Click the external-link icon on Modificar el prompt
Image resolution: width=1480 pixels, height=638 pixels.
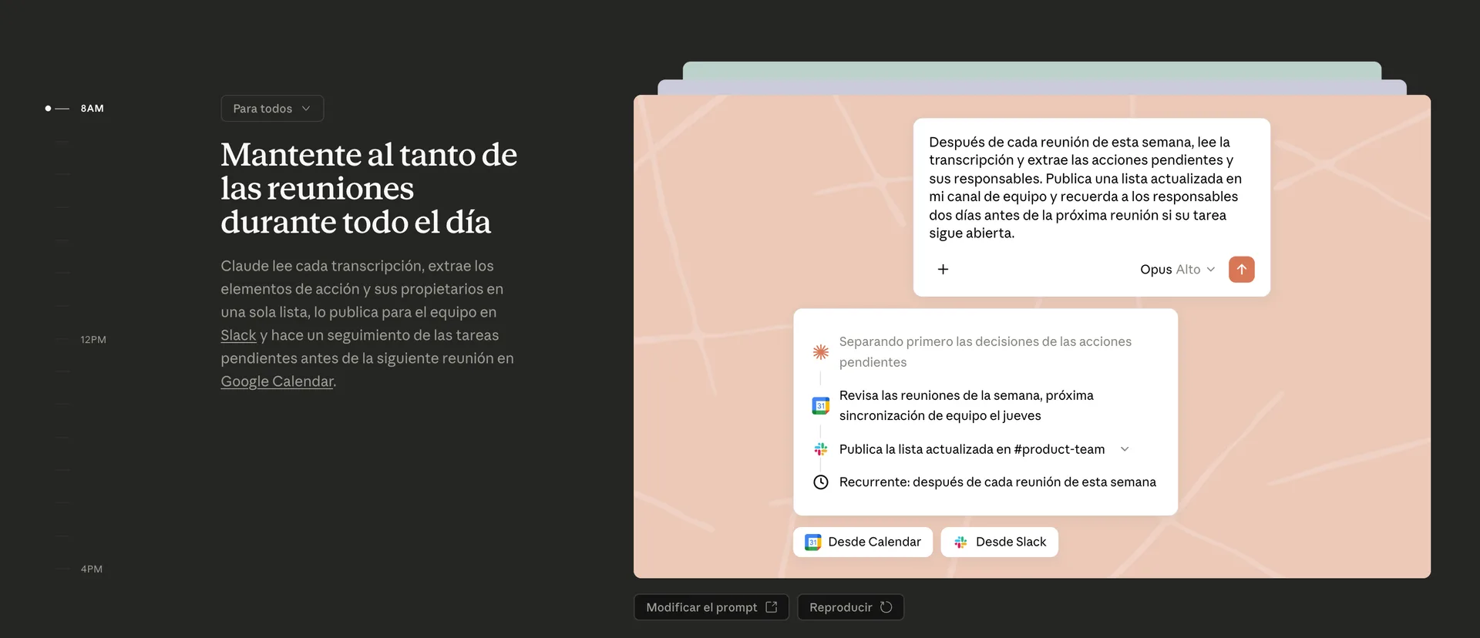[772, 607]
